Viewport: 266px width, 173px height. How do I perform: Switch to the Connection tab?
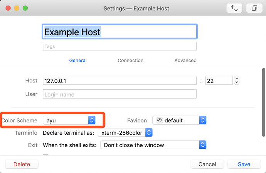coord(130,61)
